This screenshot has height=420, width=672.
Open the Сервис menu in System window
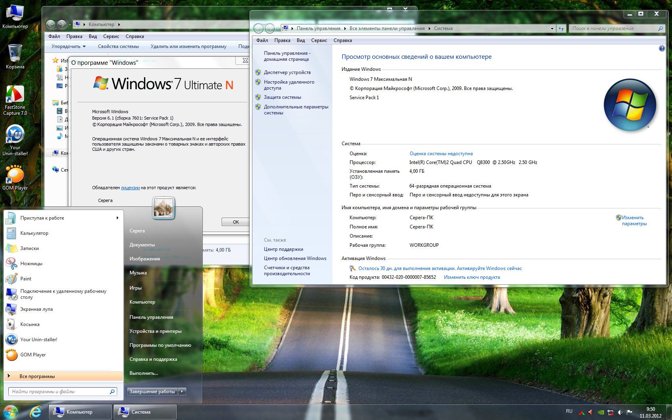pos(319,40)
